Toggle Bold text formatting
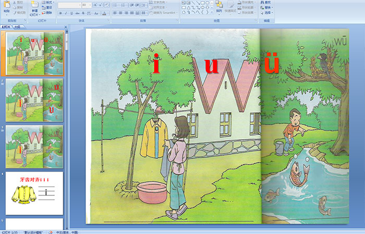 click(x=60, y=13)
